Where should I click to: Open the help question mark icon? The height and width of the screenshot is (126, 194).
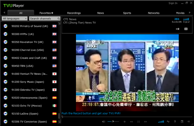175,122
